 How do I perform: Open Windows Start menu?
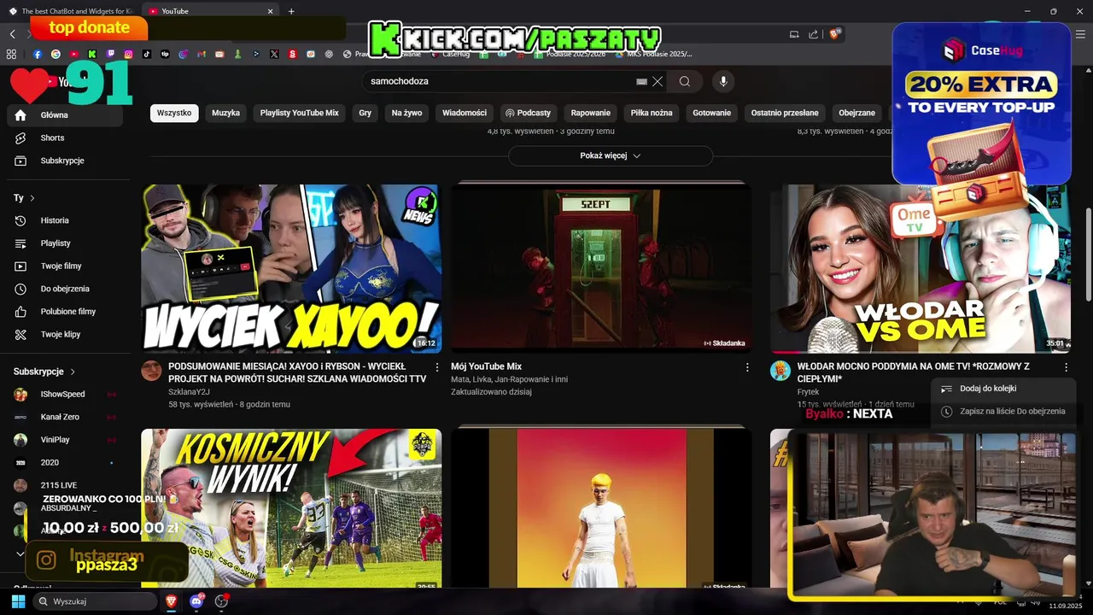(x=18, y=601)
